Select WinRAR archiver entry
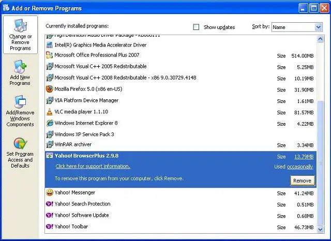 pos(180,145)
